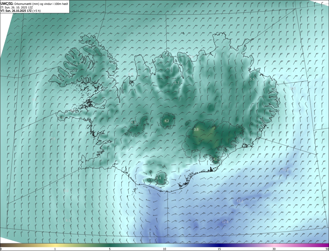Screen dimensions: 329x251
Task: Click the 4.9 value on the western ice cap
Action: [x=133, y=123]
